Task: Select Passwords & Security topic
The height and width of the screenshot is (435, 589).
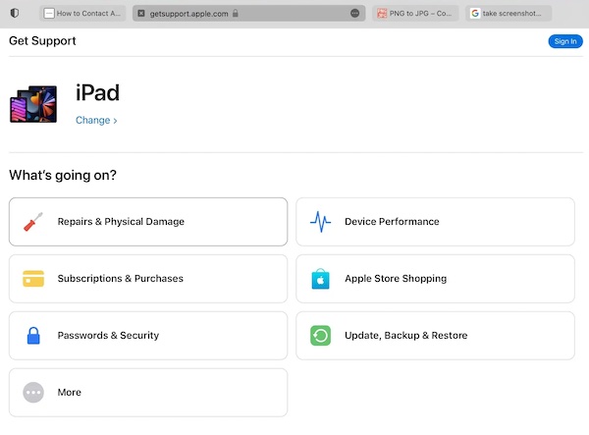Action: [148, 336]
